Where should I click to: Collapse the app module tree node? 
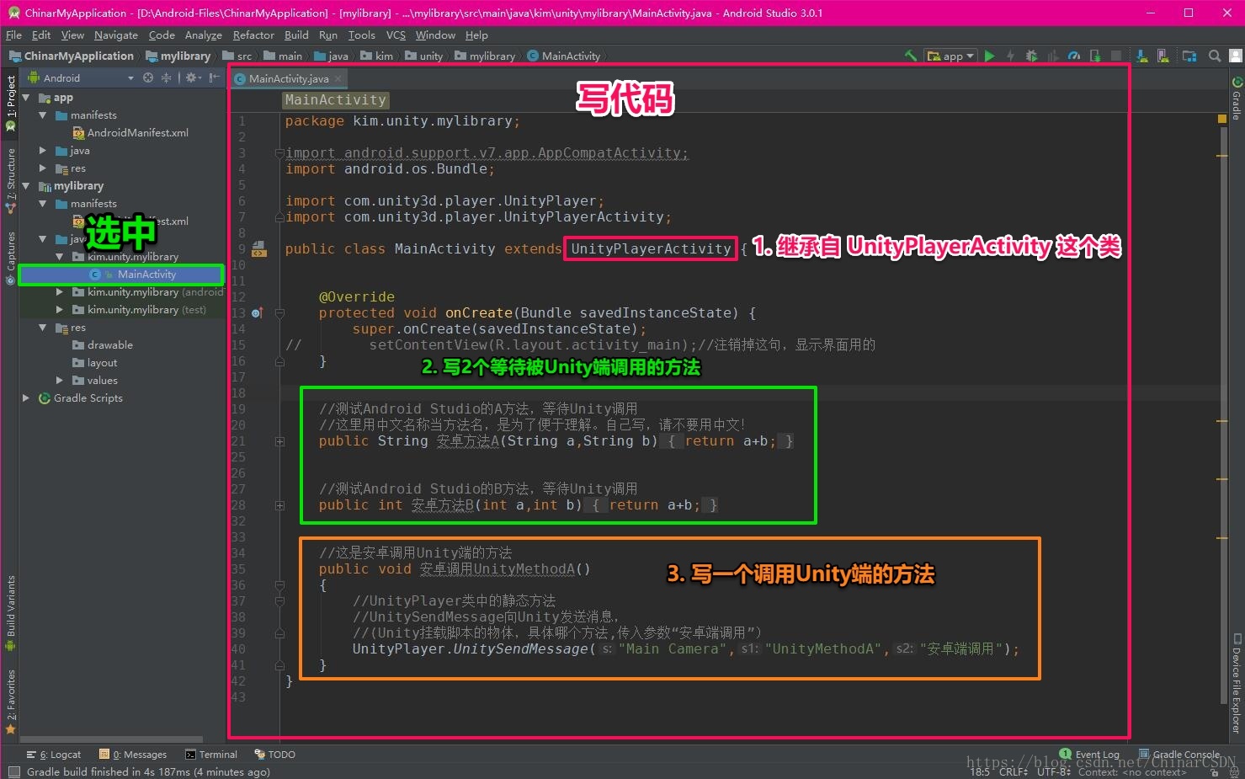point(26,98)
